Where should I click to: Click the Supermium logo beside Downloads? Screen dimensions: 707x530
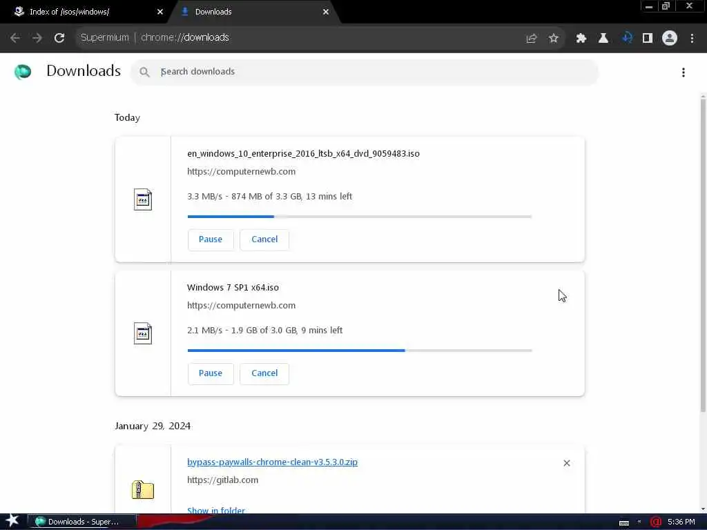point(23,72)
